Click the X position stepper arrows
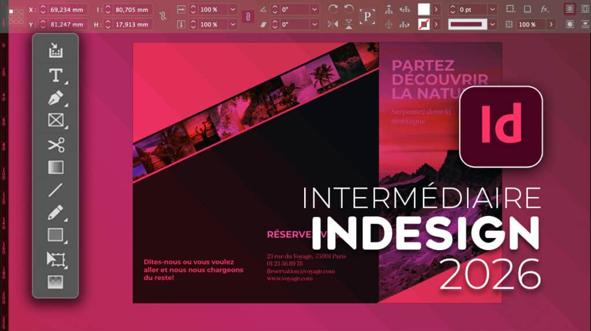This screenshot has width=591, height=331. tap(43, 9)
